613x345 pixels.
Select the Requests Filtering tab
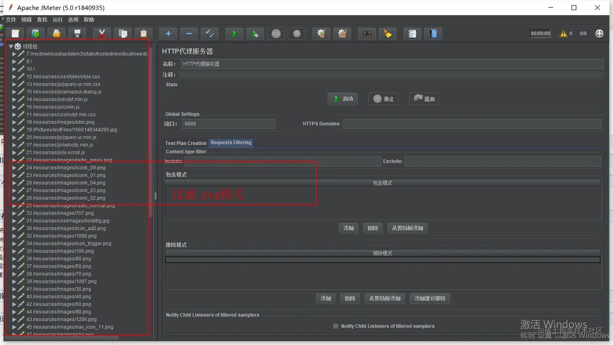coord(231,143)
